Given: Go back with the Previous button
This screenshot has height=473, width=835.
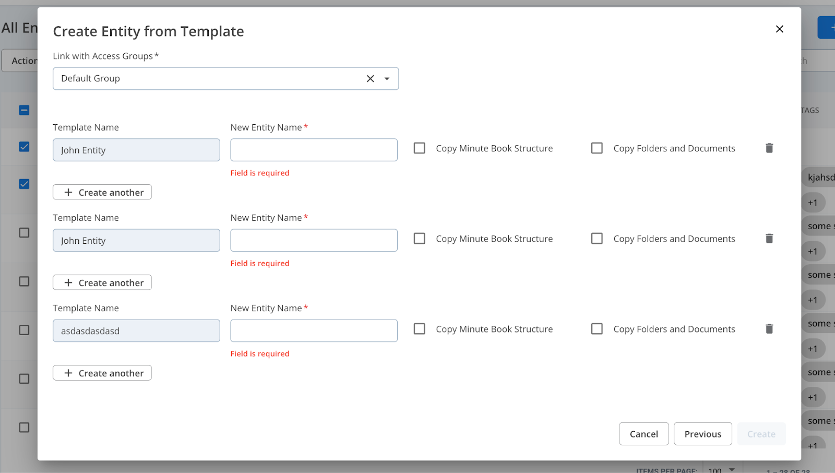Looking at the screenshot, I should coord(702,434).
